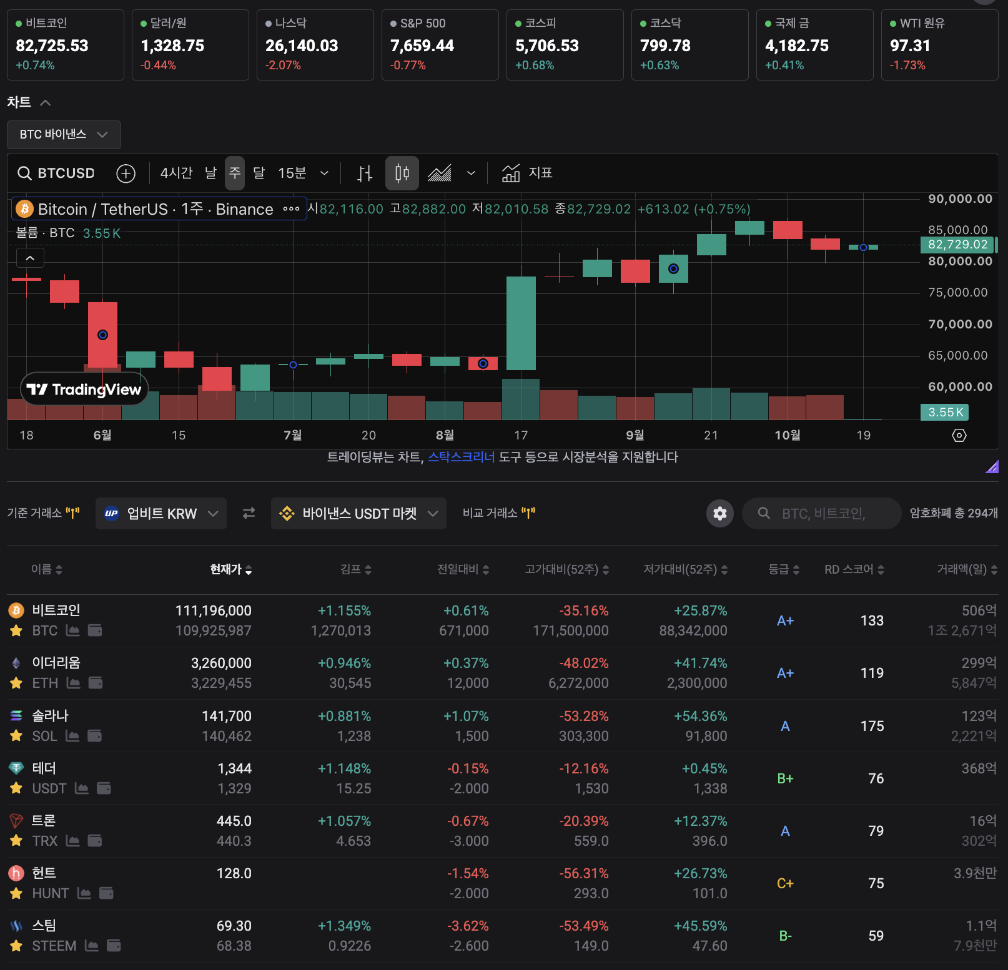Click the coin search input field

click(x=822, y=513)
